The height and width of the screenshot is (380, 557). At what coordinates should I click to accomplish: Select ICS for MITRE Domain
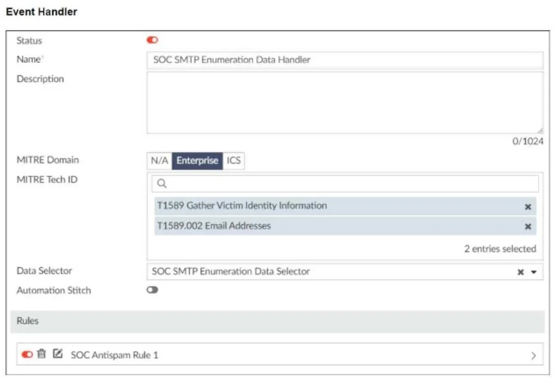click(233, 160)
